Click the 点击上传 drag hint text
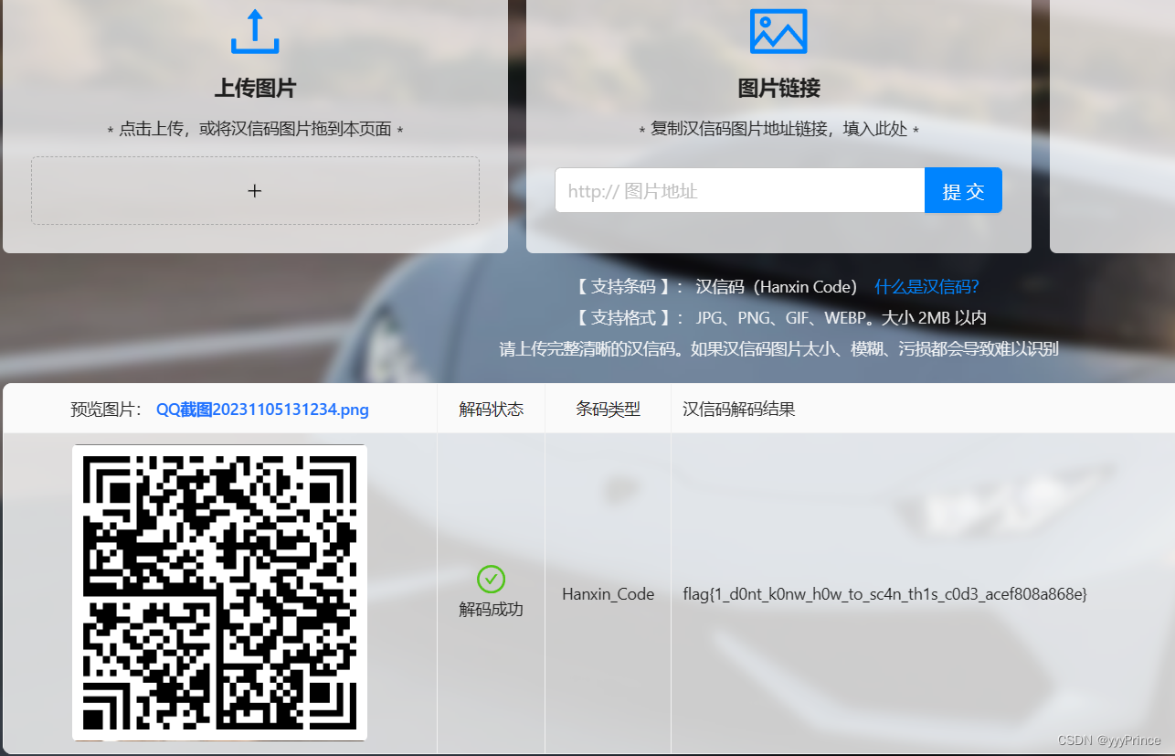 (255, 130)
